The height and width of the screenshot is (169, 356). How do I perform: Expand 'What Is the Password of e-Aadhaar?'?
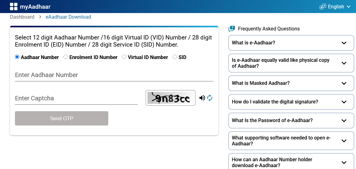[x=344, y=121]
